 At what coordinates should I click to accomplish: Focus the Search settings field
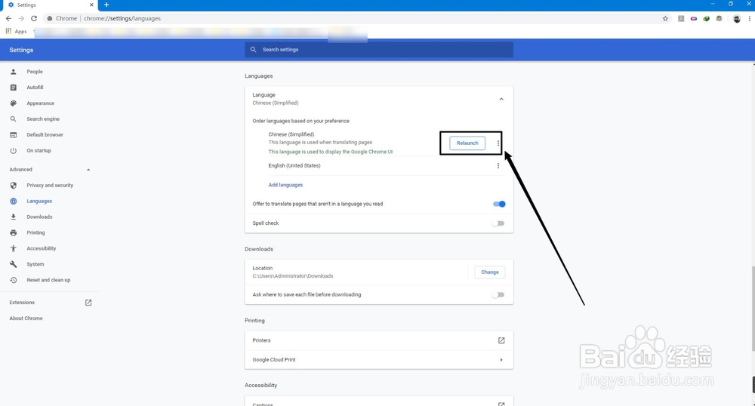coord(378,50)
